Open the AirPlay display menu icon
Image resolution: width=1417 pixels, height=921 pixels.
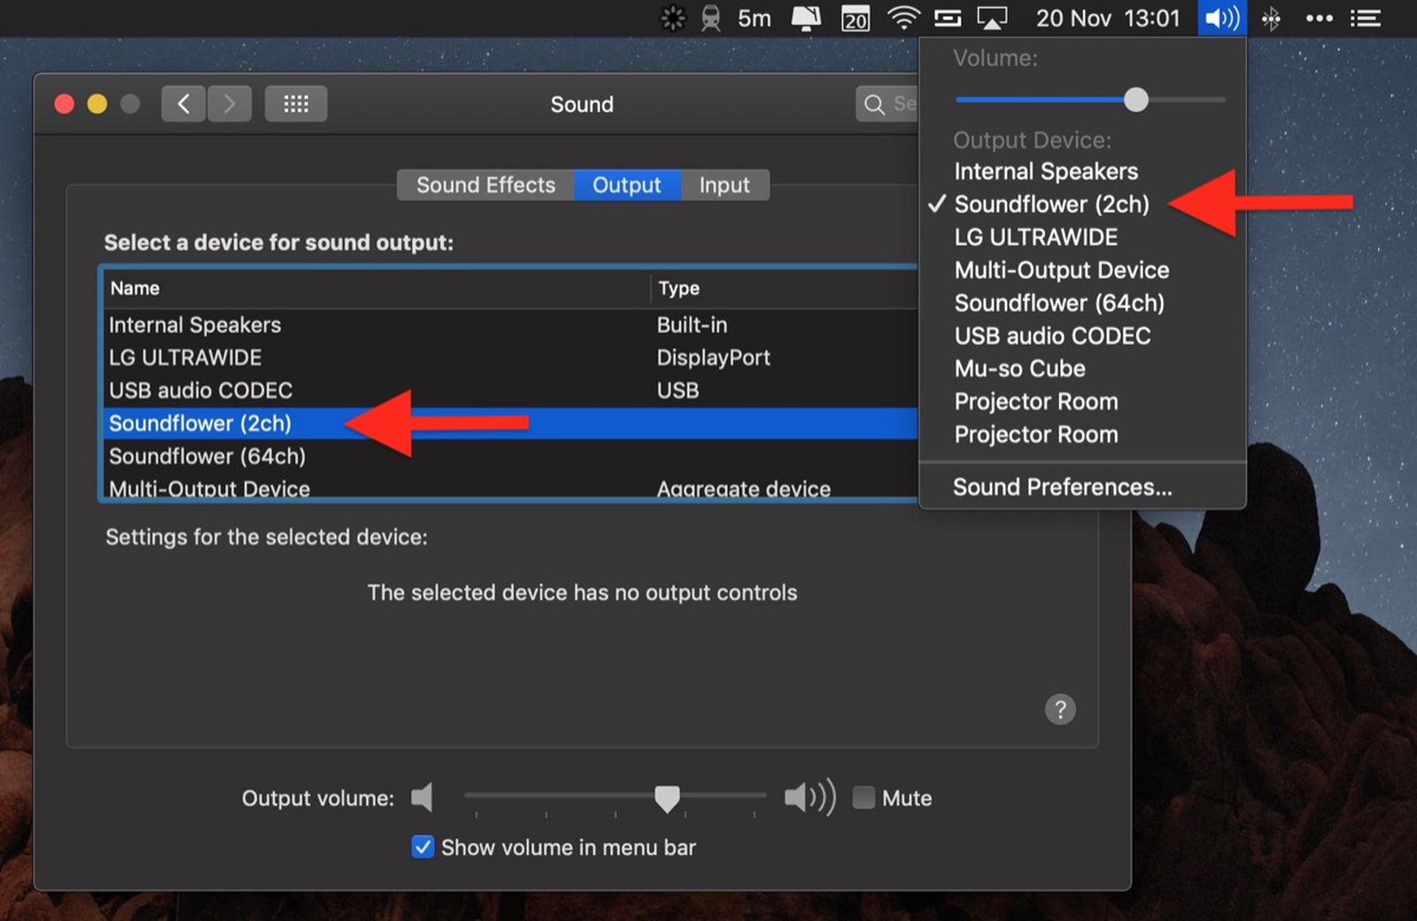tap(991, 18)
